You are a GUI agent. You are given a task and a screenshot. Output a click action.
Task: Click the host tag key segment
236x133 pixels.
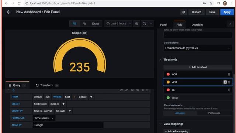pos(67,97)
